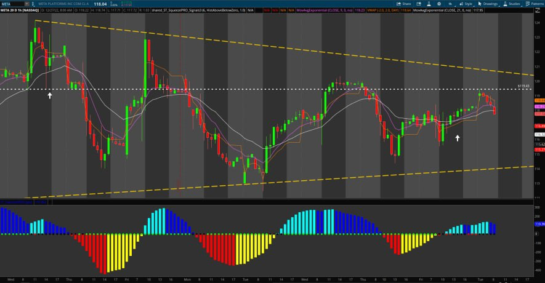Select the META 20 D 1h (NASDAQ) label

pos(20,10)
